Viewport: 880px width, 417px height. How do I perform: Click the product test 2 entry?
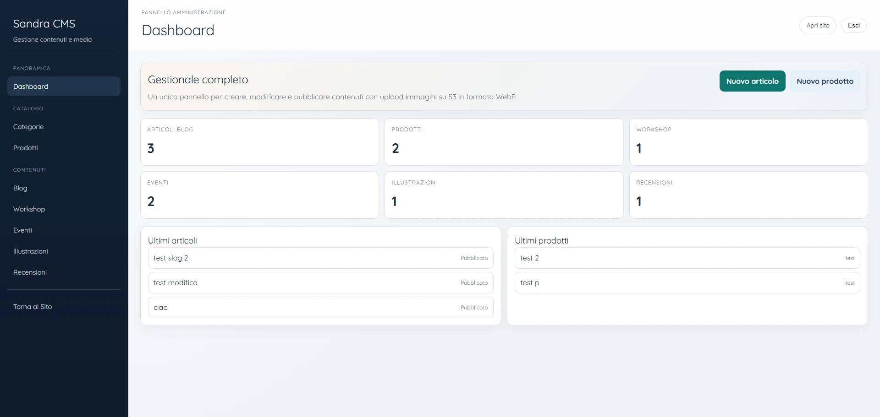687,258
